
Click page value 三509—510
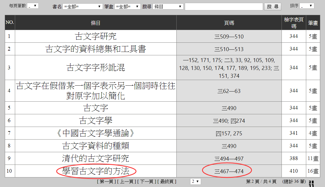click(x=229, y=37)
